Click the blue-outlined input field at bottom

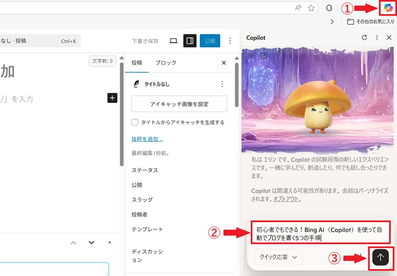[55, 269]
